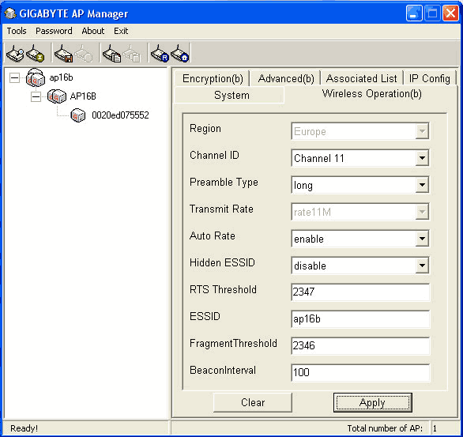This screenshot has height=437, width=463.
Task: Select the ap16b root group icon
Action: pos(36,77)
